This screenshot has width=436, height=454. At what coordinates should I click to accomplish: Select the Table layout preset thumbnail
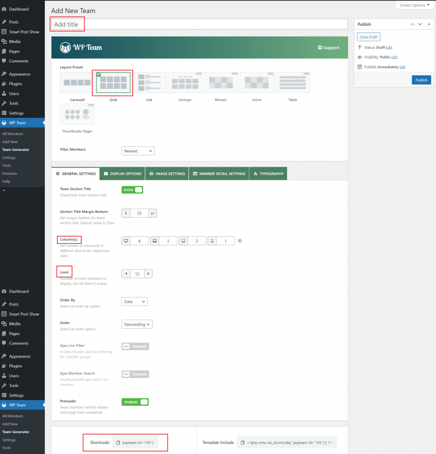click(x=293, y=82)
